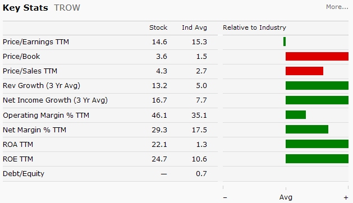Click the green ROA TTM bar

coord(317,144)
